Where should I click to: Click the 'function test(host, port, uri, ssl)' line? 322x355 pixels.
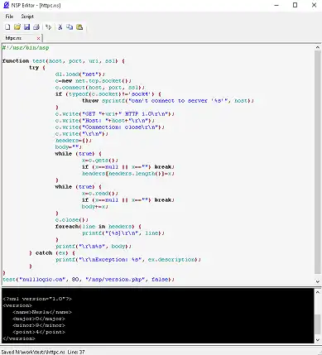64,61
